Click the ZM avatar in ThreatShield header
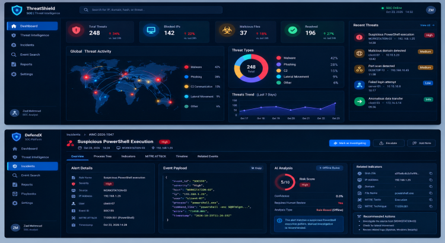This screenshot has width=445, height=243. point(431,10)
